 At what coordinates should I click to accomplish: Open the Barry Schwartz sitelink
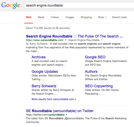click(x=44, y=86)
